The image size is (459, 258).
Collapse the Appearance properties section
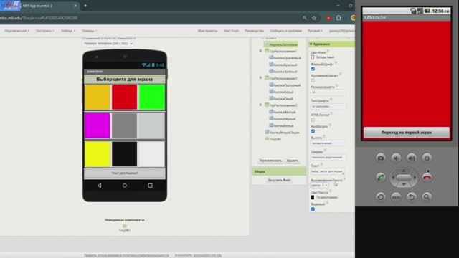point(311,44)
